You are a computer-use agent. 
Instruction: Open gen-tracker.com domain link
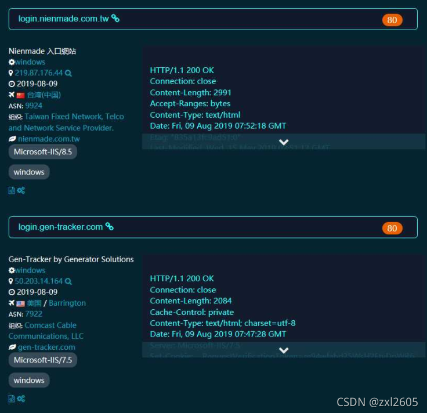46,347
